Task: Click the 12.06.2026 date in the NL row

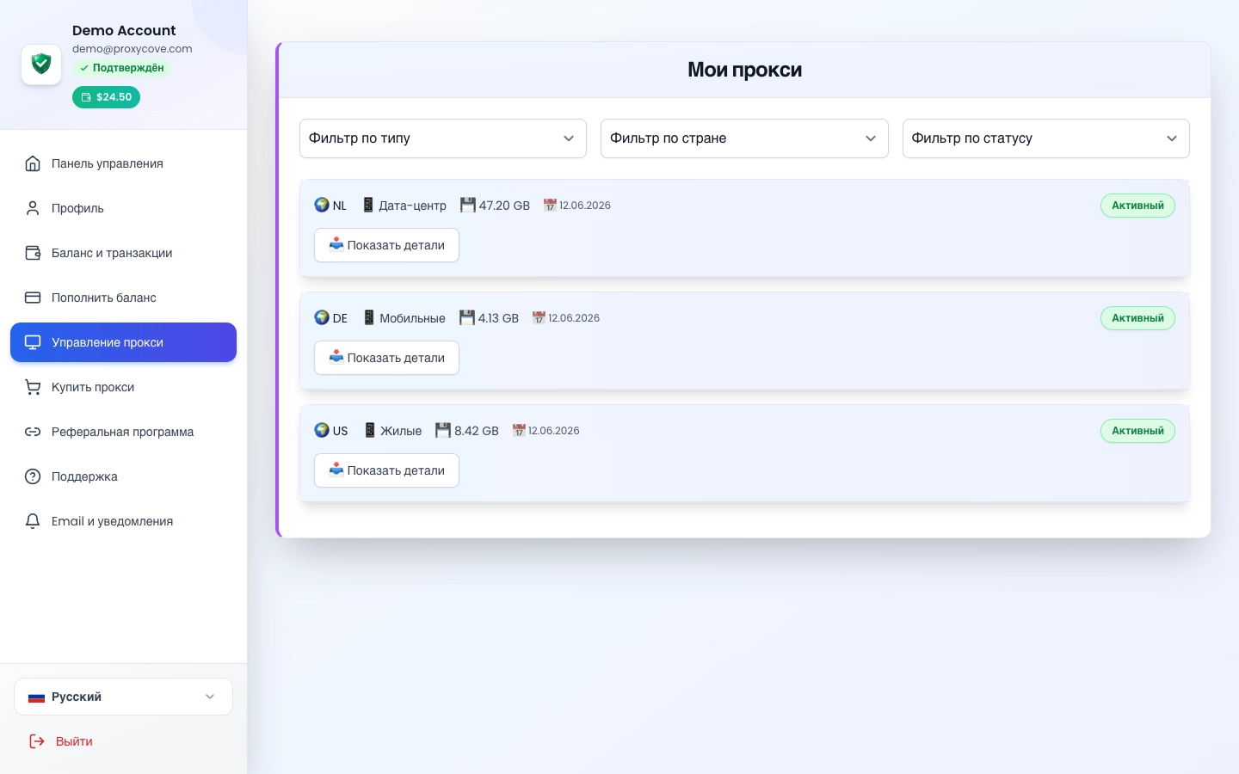Action: (x=585, y=206)
